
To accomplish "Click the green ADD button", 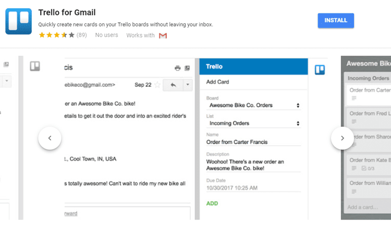I will (x=212, y=203).
